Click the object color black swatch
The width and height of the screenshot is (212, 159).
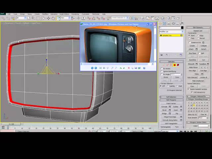(182, 28)
